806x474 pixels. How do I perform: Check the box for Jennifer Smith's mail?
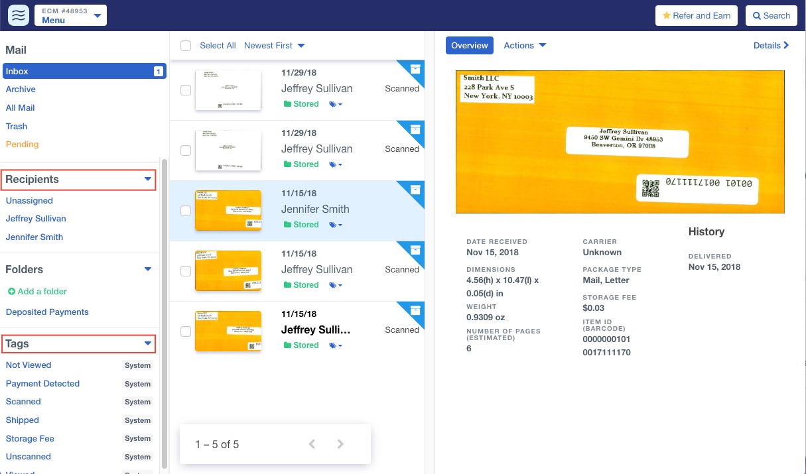tap(186, 211)
